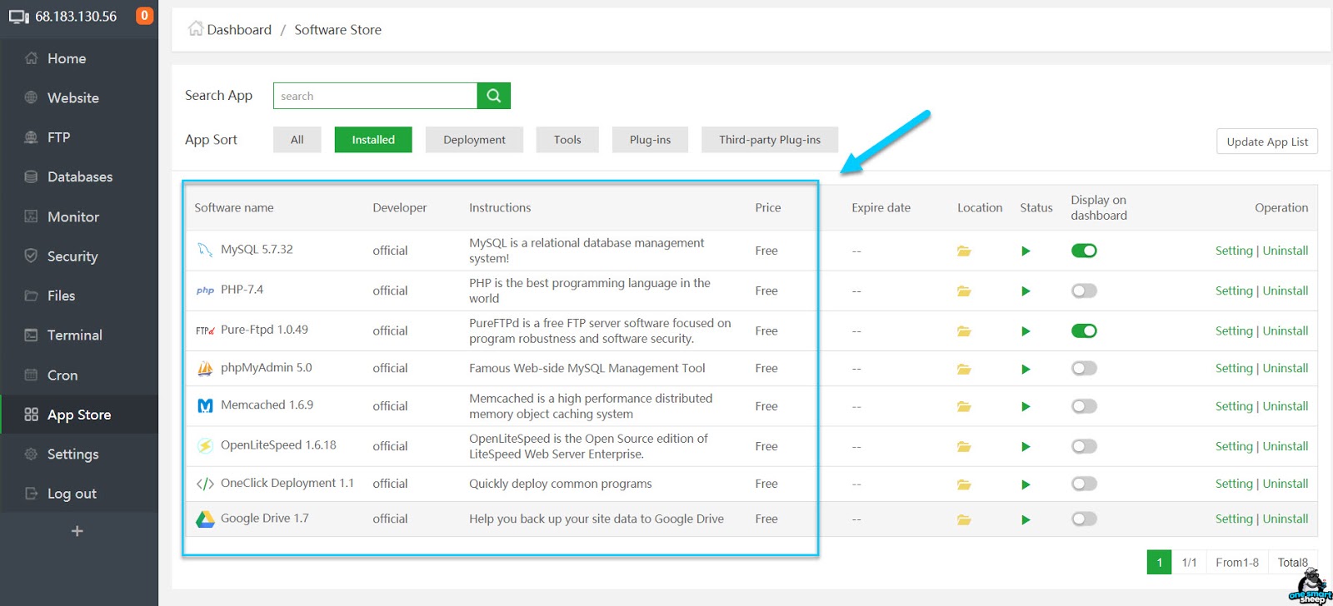Screen dimensions: 1333x606
Task: Click the orange notification badge showing 0
Action: point(144,16)
